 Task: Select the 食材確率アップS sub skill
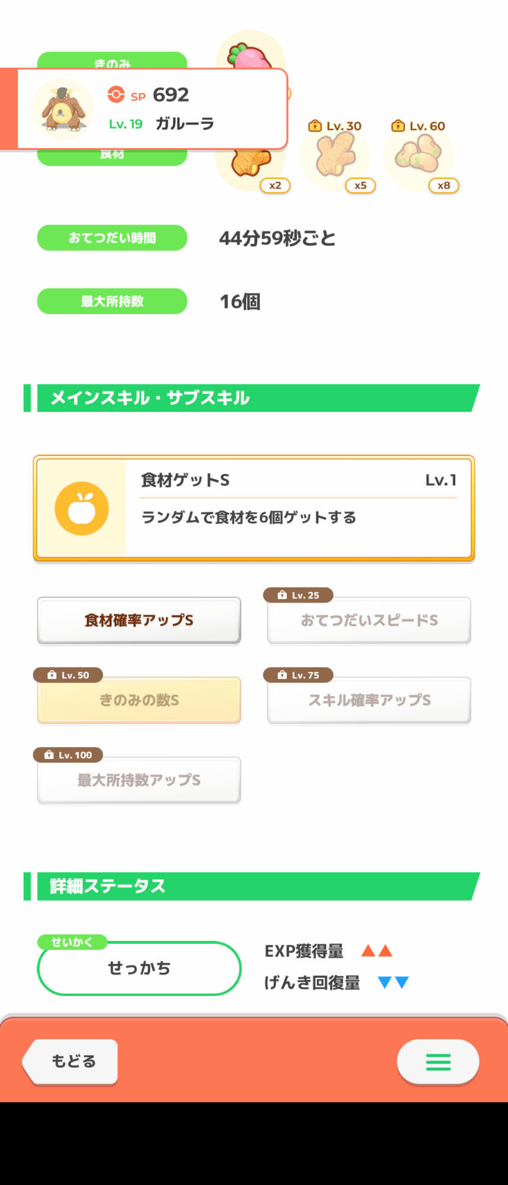coord(139,620)
